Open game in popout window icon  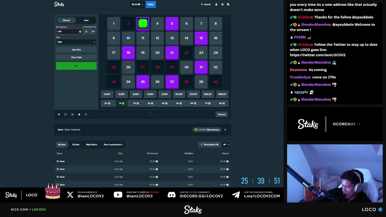click(86, 115)
